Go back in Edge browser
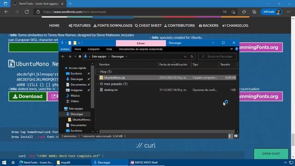The width and height of the screenshot is (295, 166). point(6,12)
